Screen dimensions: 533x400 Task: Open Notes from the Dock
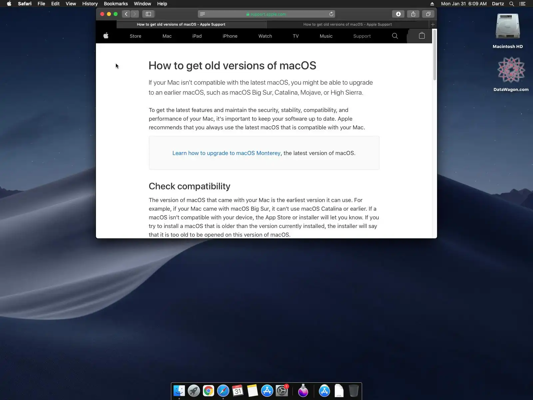click(253, 391)
